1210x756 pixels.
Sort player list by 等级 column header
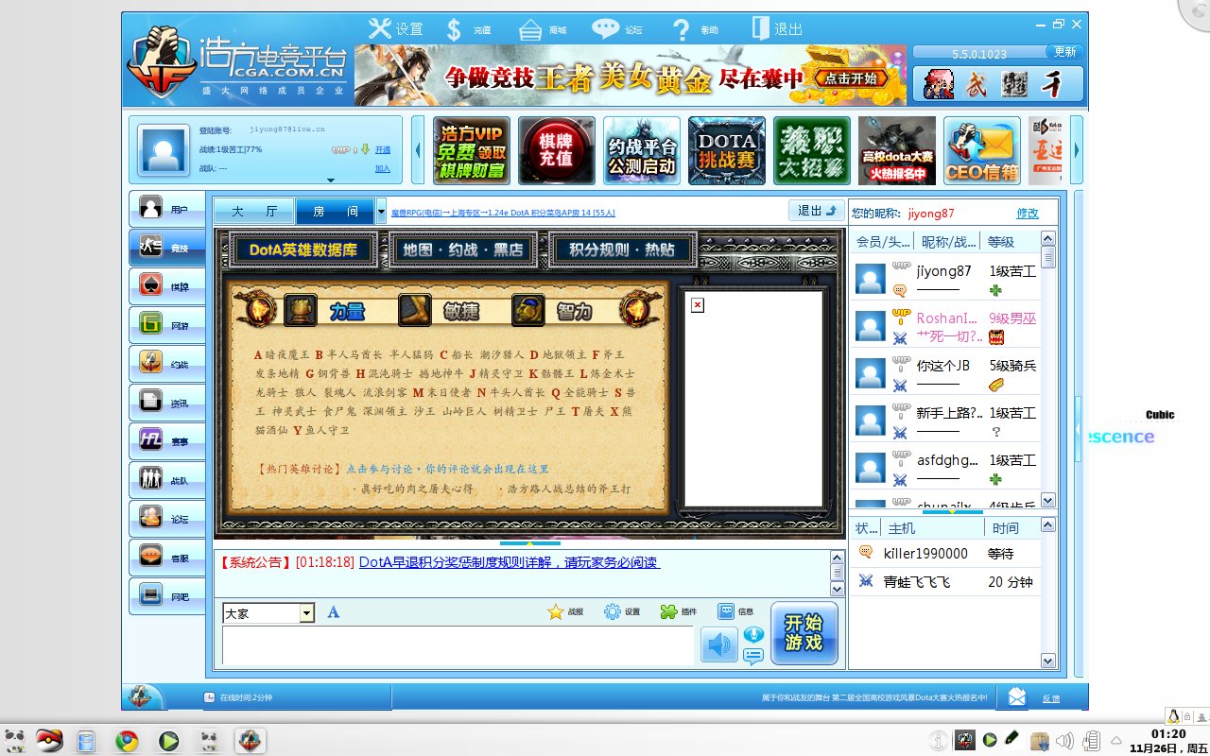(x=1002, y=242)
